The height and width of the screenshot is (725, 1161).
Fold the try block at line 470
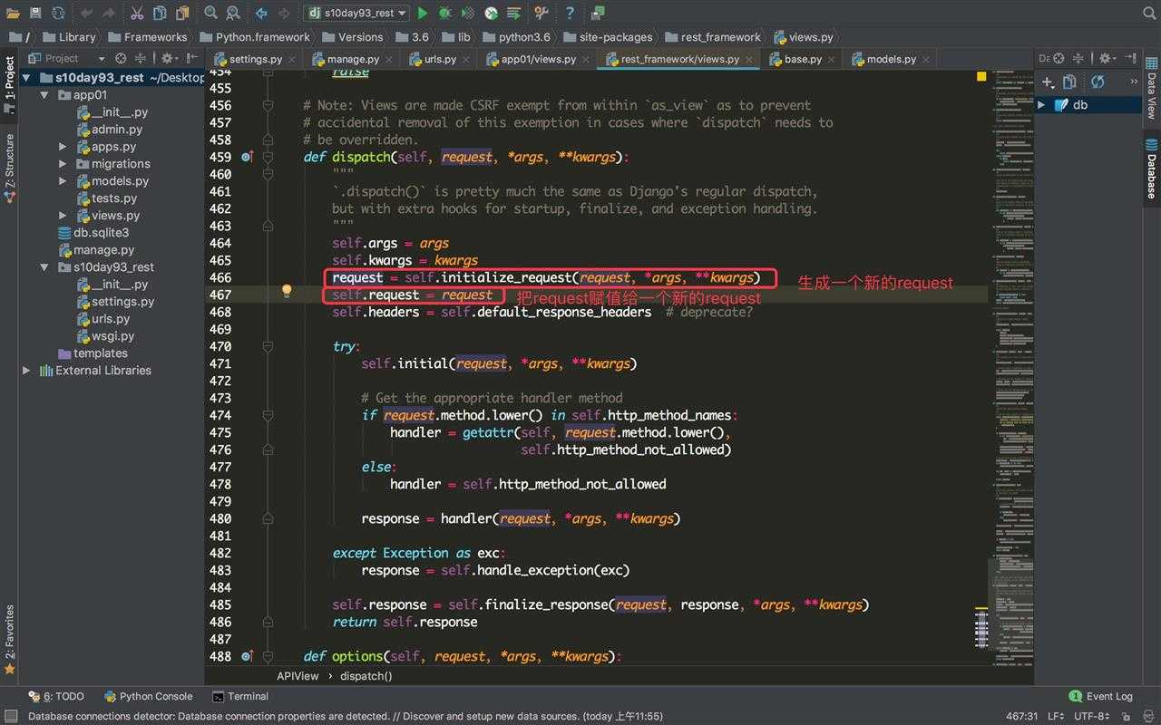pyautogui.click(x=268, y=346)
